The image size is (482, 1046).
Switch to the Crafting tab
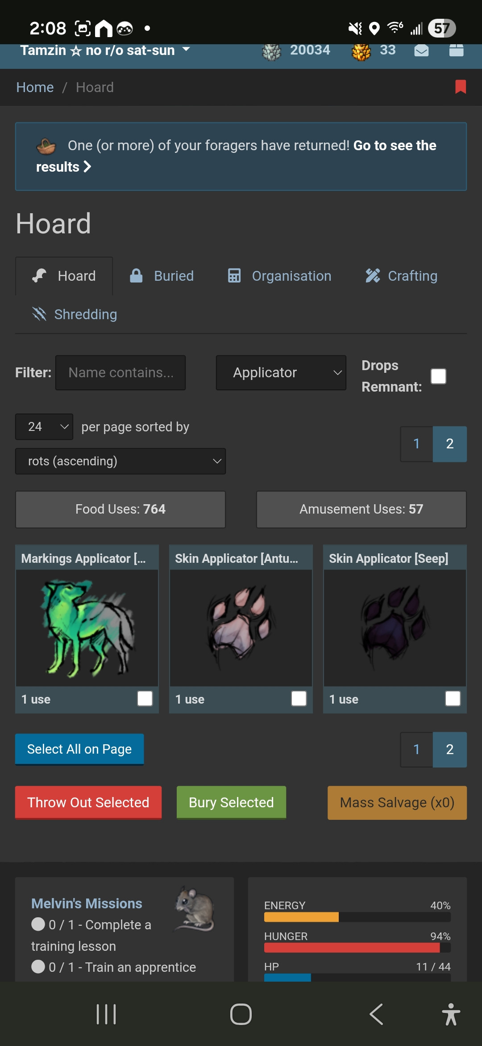point(401,276)
